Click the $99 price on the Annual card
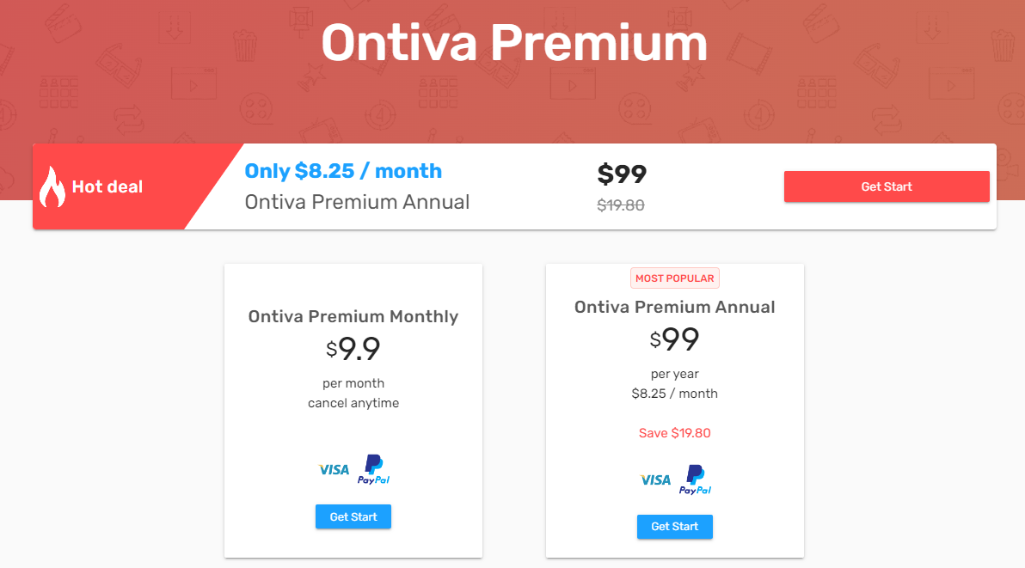1025x568 pixels. coord(676,340)
